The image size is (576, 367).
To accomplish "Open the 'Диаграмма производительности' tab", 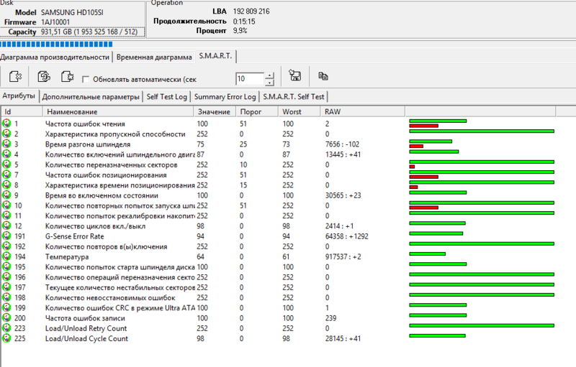I will (55, 57).
